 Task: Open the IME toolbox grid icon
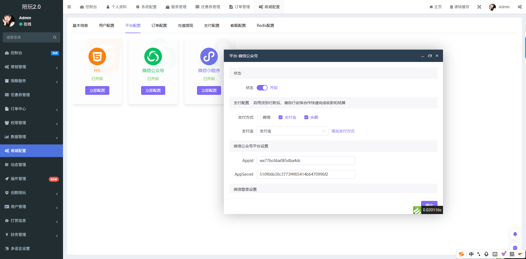coord(512,254)
